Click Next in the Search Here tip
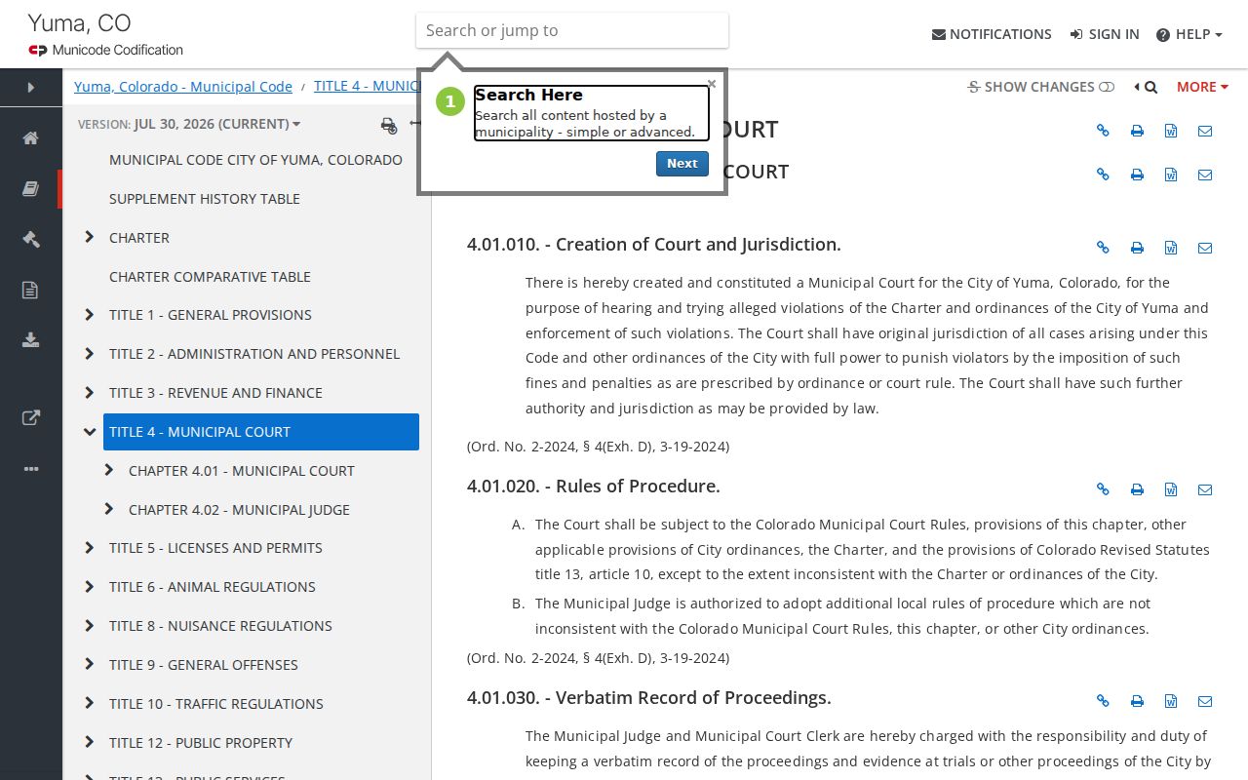The image size is (1248, 780). click(682, 164)
